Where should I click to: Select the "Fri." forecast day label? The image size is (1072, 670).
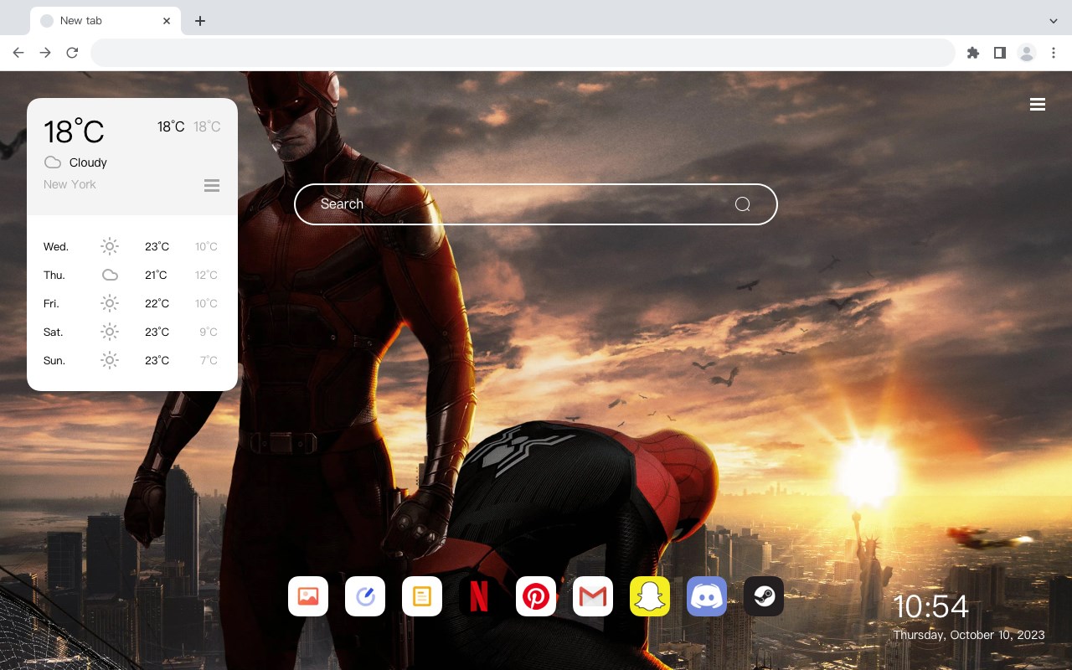point(51,303)
